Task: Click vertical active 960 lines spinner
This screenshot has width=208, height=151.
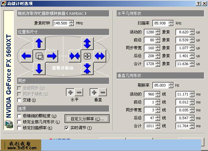Action: [x=158, y=94]
